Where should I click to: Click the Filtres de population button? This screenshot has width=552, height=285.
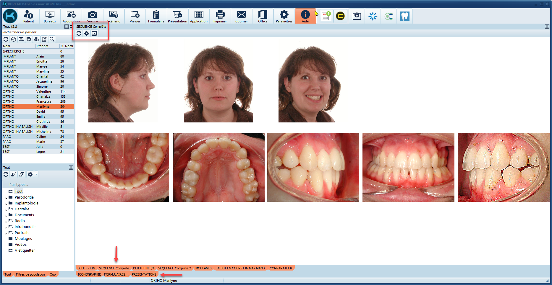click(30, 274)
